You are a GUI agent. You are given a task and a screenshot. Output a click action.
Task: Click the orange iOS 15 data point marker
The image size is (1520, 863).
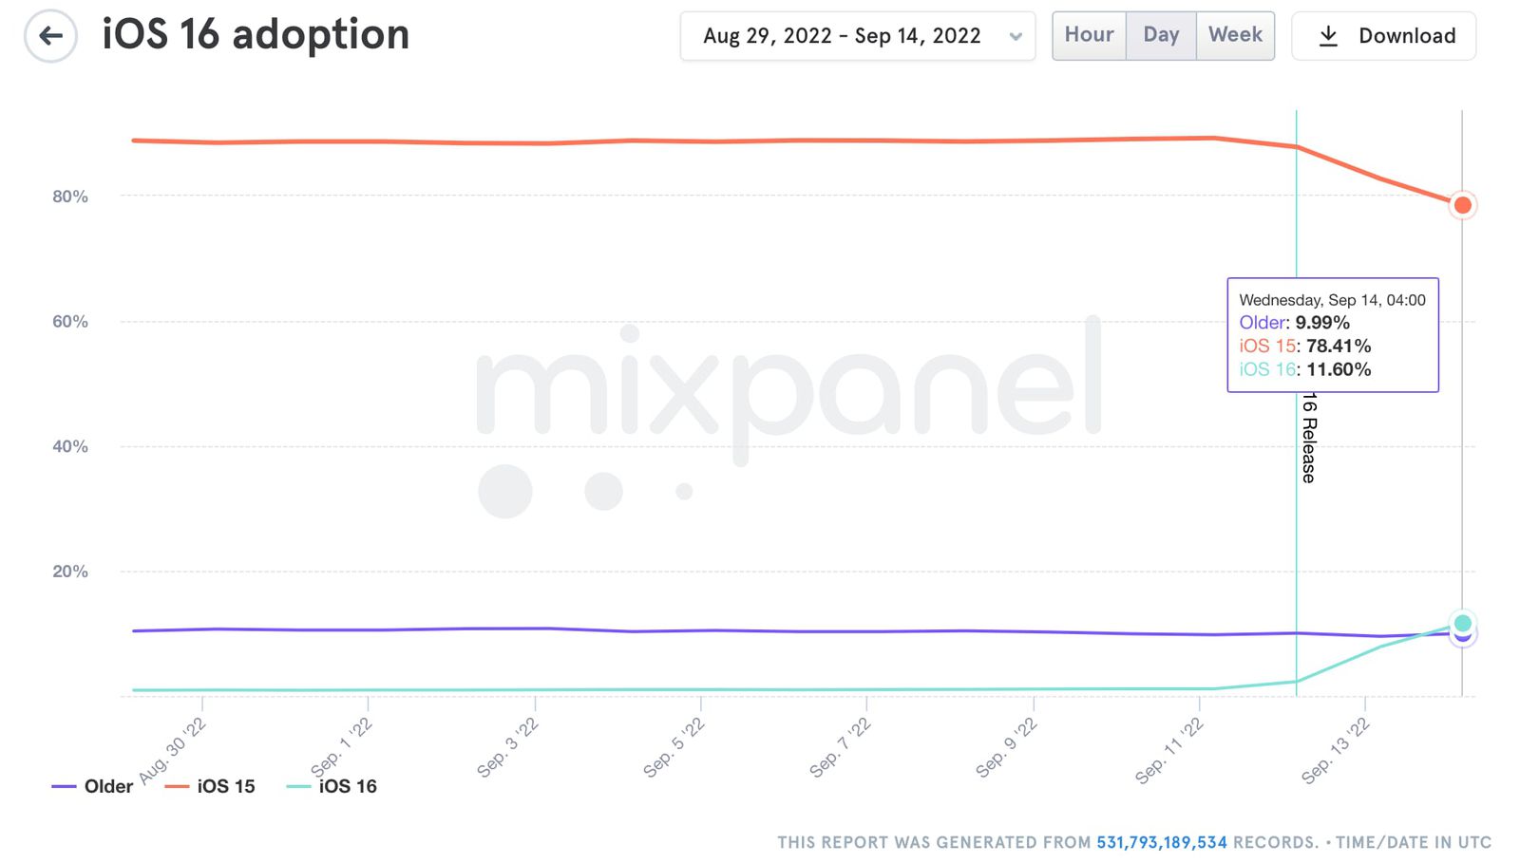click(x=1463, y=205)
